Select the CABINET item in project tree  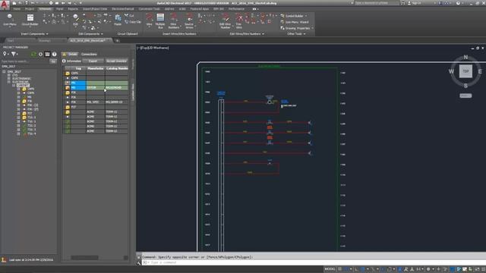[x=23, y=85]
